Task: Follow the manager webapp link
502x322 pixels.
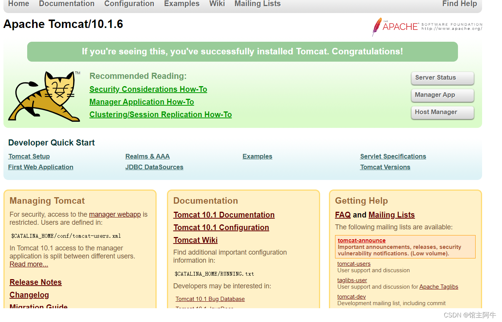Action: click(115, 214)
